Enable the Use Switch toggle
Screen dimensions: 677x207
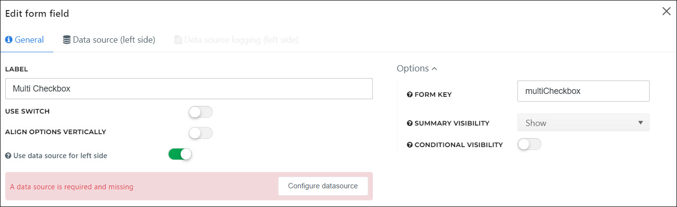click(200, 112)
